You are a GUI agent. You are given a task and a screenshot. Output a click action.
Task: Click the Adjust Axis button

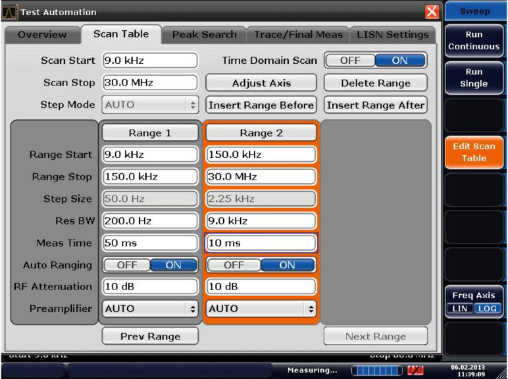coord(261,83)
